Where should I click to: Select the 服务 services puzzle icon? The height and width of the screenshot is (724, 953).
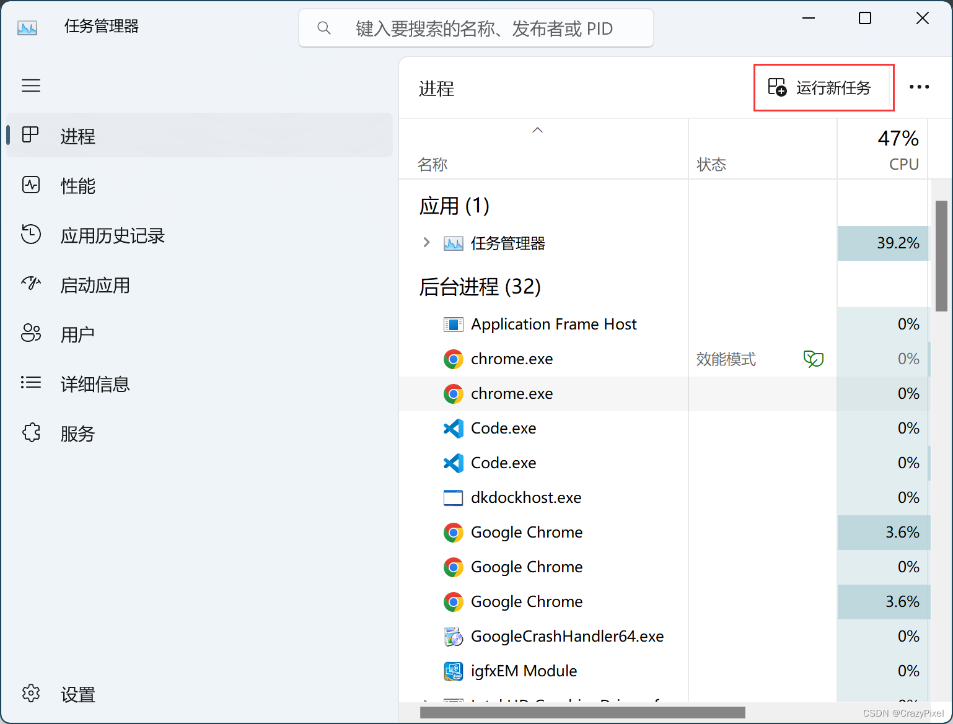coord(31,432)
